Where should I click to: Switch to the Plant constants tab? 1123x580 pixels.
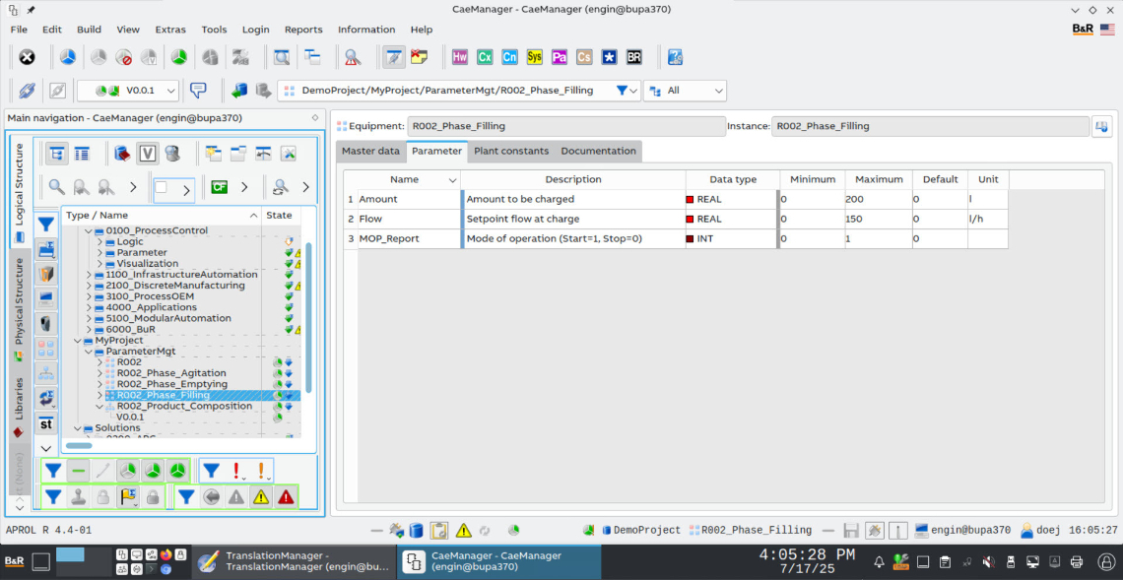click(x=511, y=151)
